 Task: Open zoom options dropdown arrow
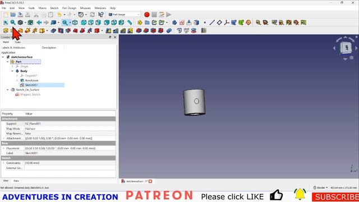coord(70,22)
